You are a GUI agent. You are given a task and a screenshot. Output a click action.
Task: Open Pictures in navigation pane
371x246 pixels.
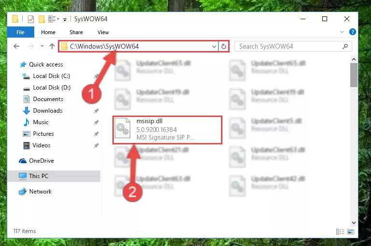[x=43, y=134]
